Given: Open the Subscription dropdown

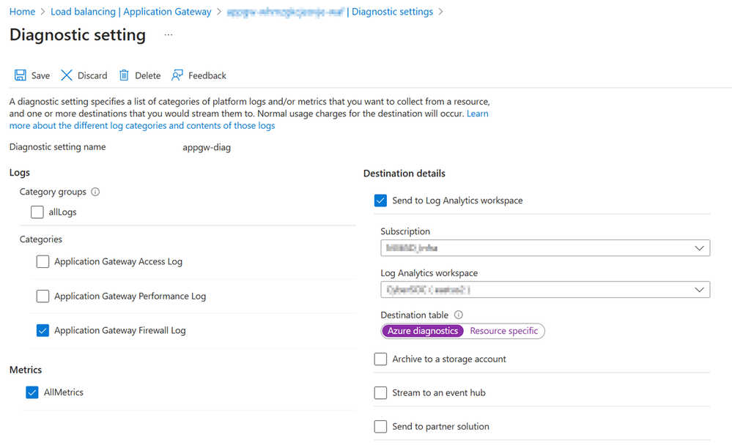Looking at the screenshot, I should point(545,248).
